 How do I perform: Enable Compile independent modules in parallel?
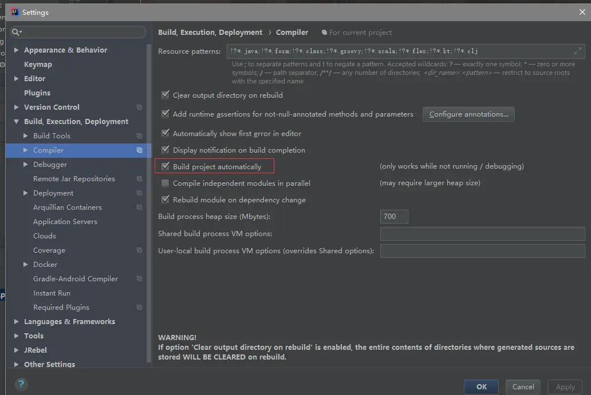point(165,183)
